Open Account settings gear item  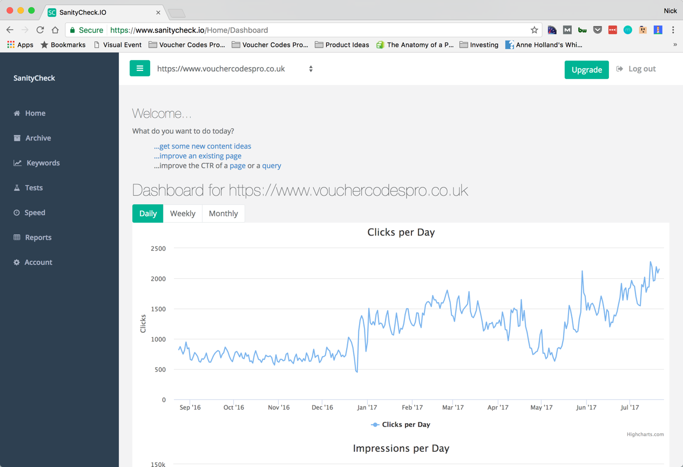tap(33, 262)
